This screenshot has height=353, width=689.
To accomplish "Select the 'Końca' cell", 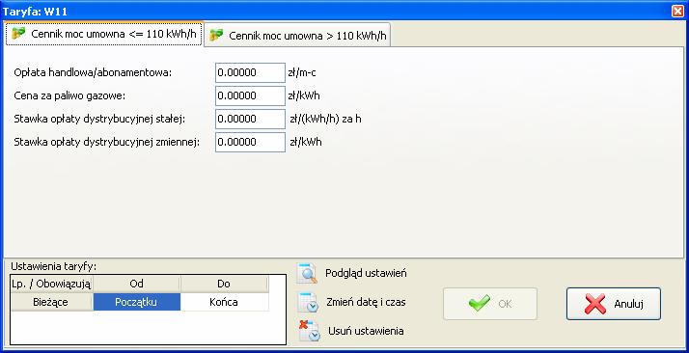I will tap(224, 302).
